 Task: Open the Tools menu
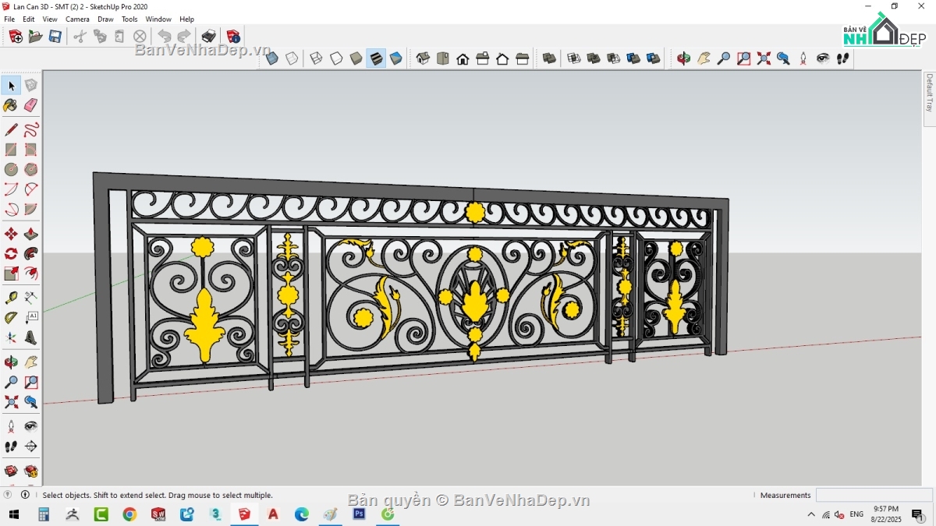click(x=129, y=19)
